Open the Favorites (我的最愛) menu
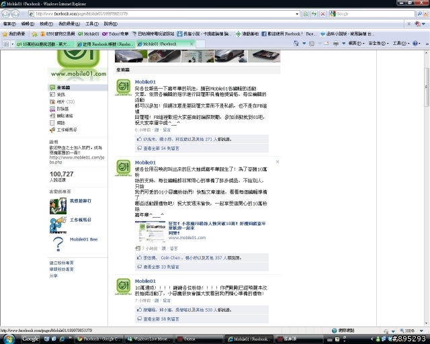The height and width of the screenshot is (344, 430). pos(69,24)
